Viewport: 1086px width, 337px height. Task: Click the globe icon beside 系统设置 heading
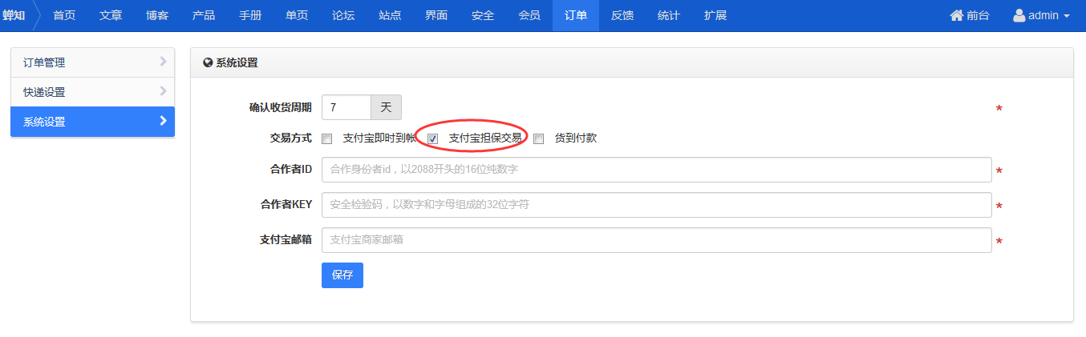click(x=209, y=62)
